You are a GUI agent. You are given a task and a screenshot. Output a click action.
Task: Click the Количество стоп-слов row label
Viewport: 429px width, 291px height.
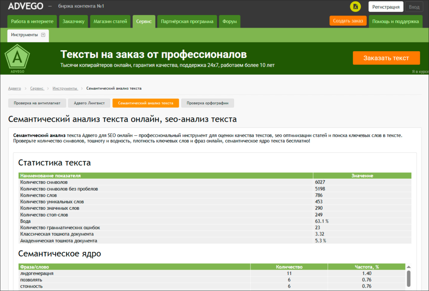pos(44,215)
